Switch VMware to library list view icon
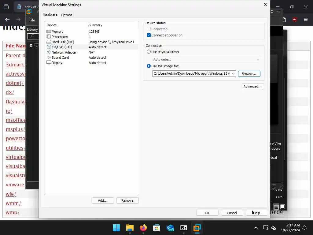 point(276,207)
